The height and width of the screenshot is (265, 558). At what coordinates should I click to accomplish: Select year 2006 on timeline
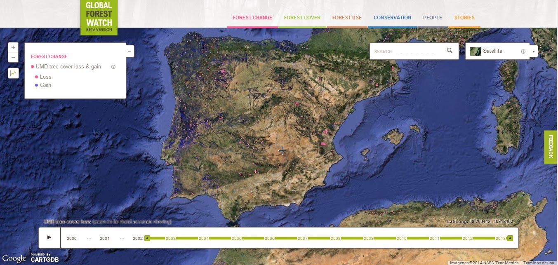point(270,239)
